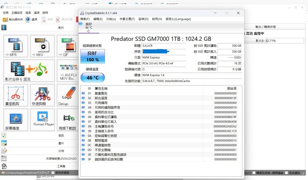Click the 標準 NVM Express 1.4 field
This screenshot has height=180, width=308.
(x=192, y=75)
